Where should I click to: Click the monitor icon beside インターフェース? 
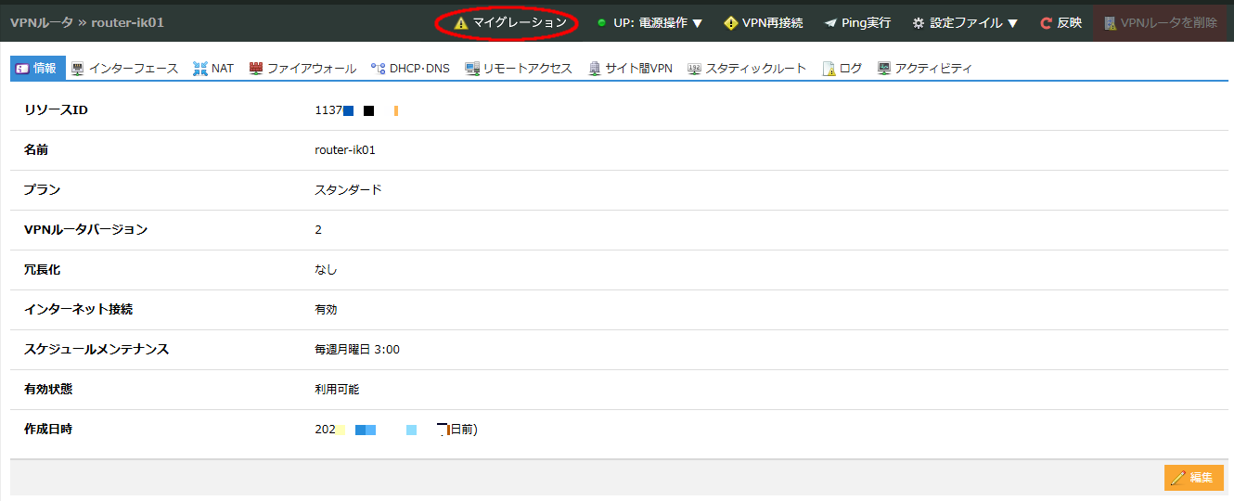coord(77,69)
